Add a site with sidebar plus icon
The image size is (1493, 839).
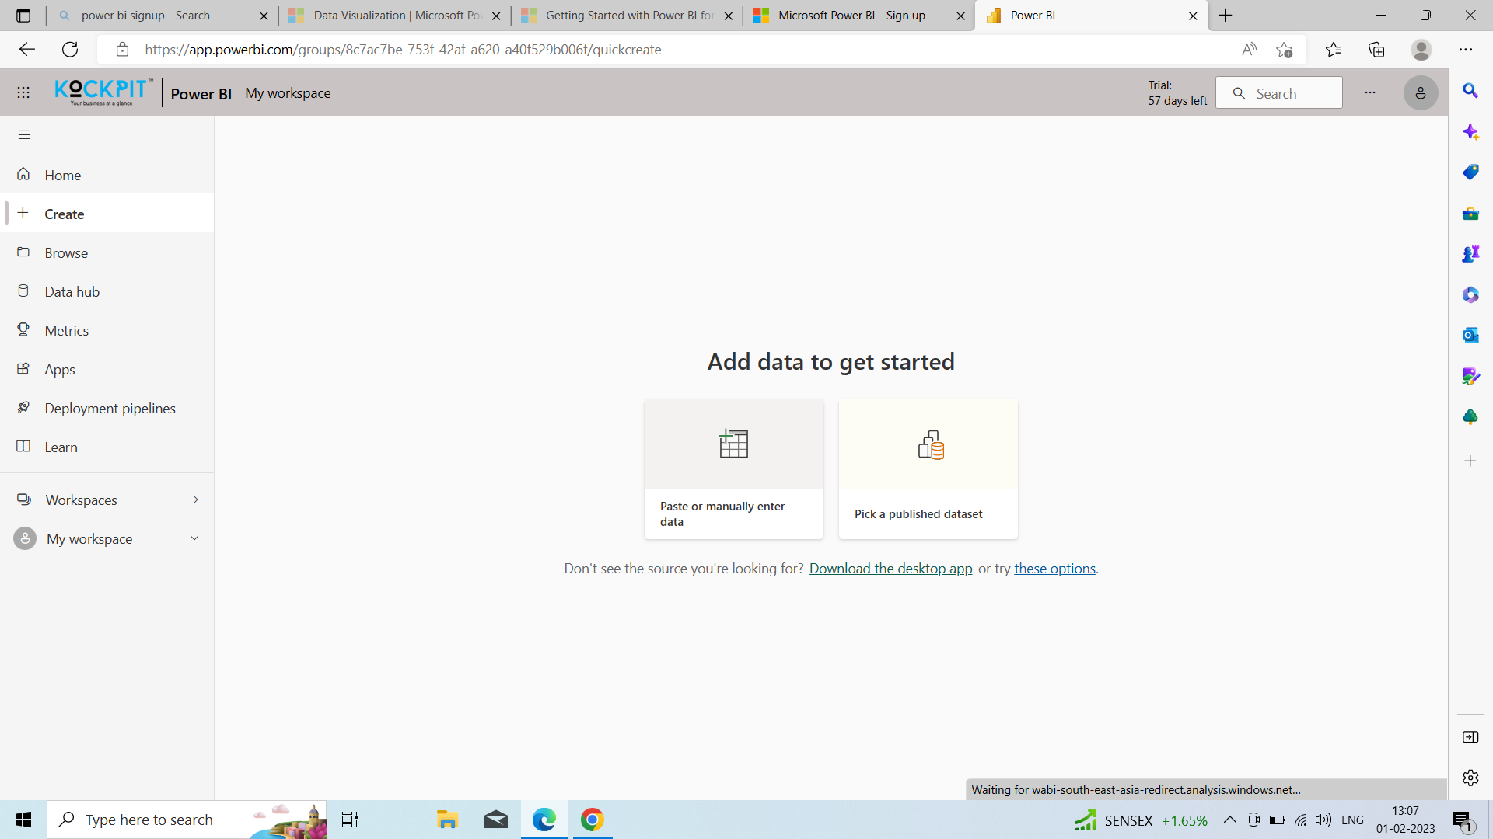pos(1470,461)
